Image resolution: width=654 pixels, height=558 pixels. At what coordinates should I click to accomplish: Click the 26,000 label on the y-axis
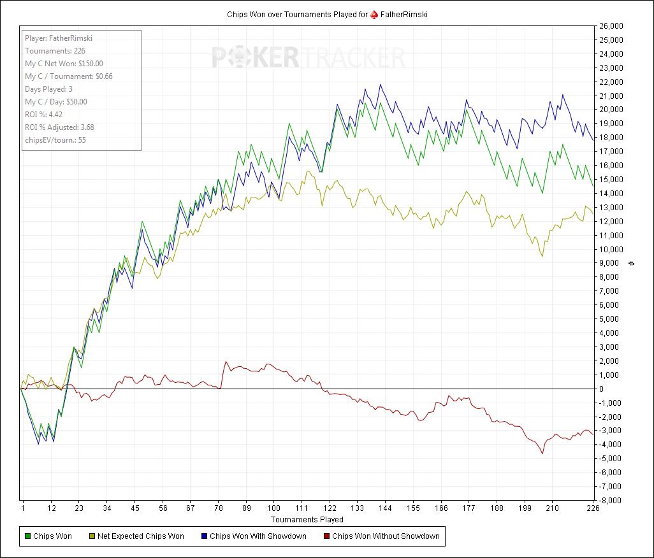coord(611,26)
